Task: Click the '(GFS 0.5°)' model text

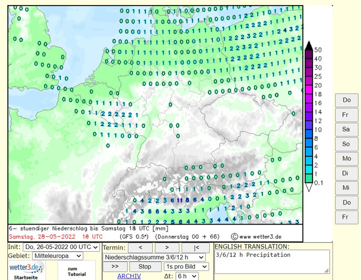Action: (134, 237)
